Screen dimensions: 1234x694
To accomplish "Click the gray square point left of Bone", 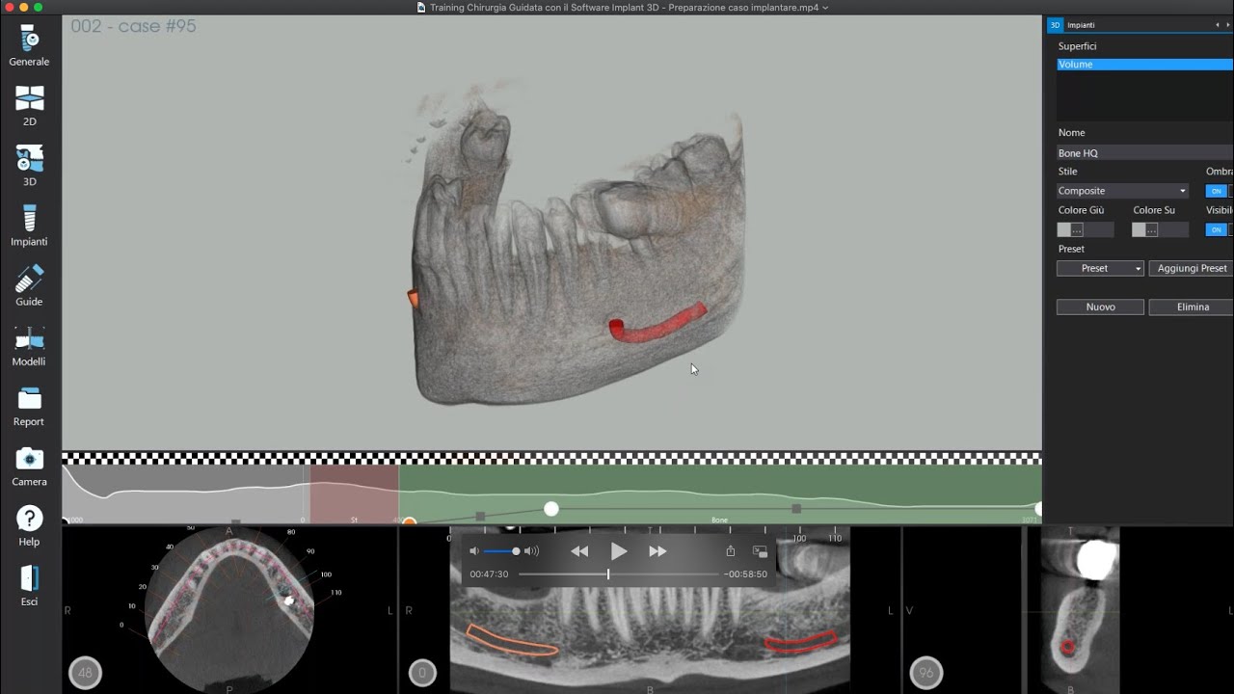I will (480, 517).
